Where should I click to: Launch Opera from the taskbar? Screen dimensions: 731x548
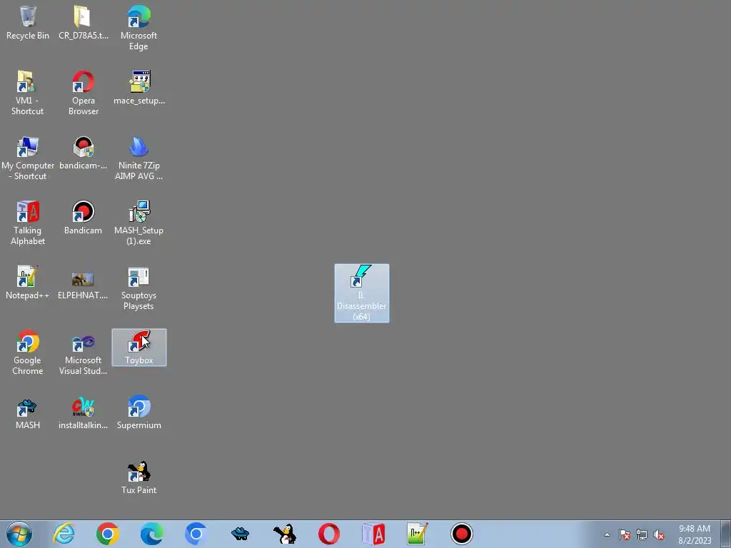tap(328, 534)
